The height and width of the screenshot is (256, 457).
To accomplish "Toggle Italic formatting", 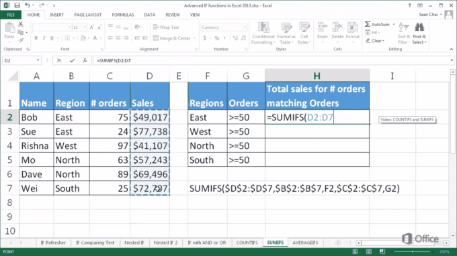I will [44, 38].
